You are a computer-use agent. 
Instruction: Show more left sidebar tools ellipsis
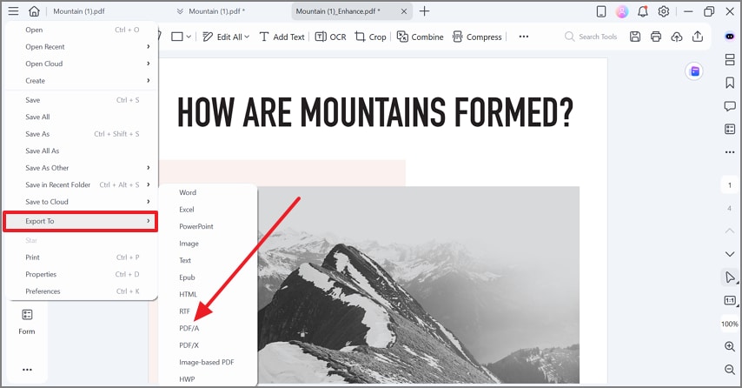point(27,370)
